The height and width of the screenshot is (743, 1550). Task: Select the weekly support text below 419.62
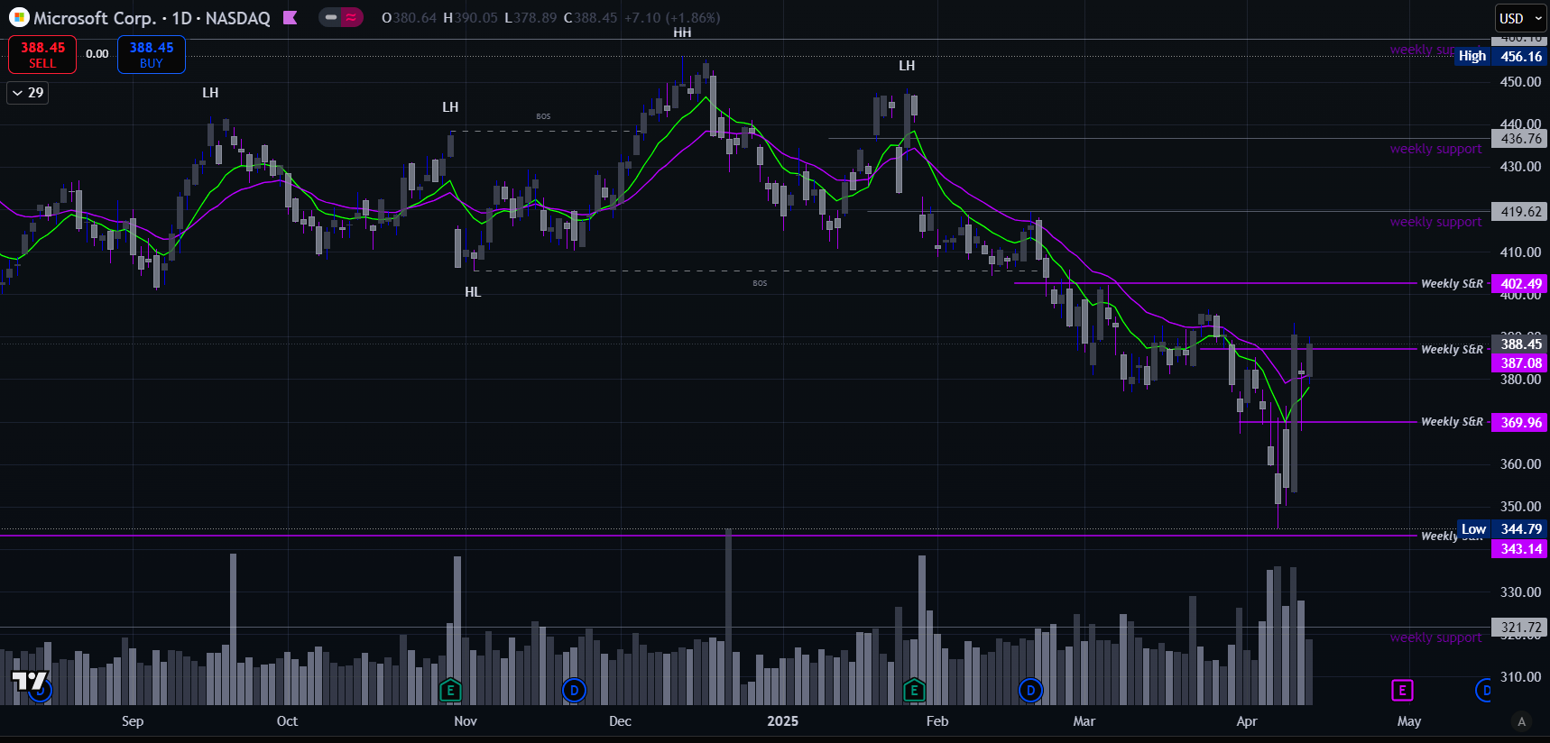point(1435,222)
